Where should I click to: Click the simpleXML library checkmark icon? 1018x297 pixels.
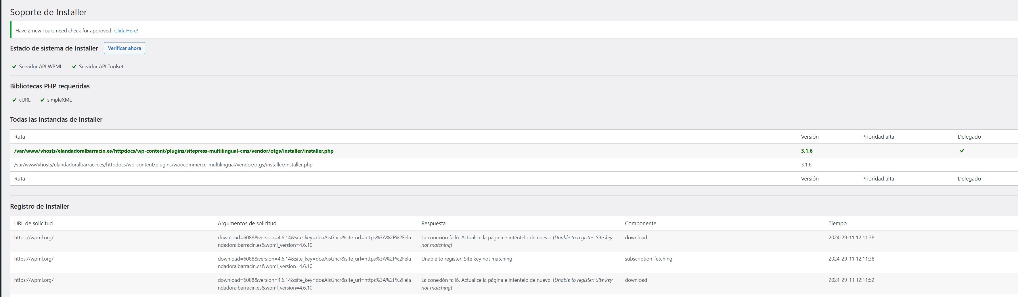(x=42, y=100)
